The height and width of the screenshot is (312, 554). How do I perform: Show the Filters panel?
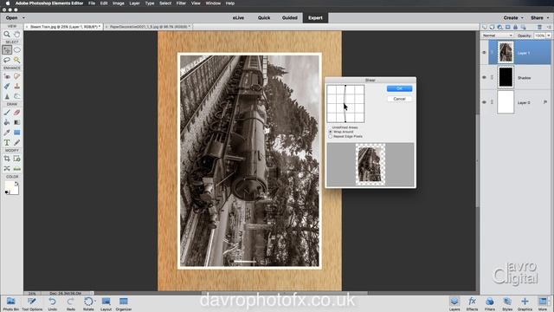[490, 303]
